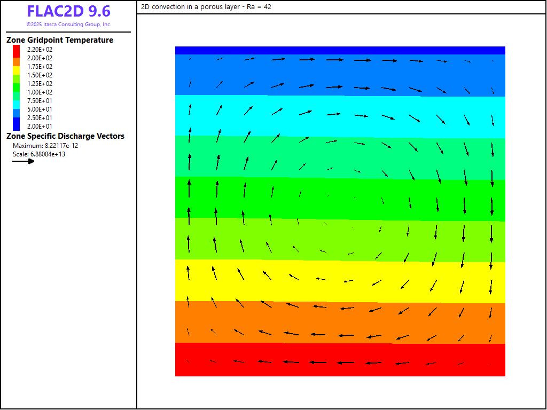Click the 1.00E+02 legend value label
This screenshot has width=547, height=410.
pos(40,92)
